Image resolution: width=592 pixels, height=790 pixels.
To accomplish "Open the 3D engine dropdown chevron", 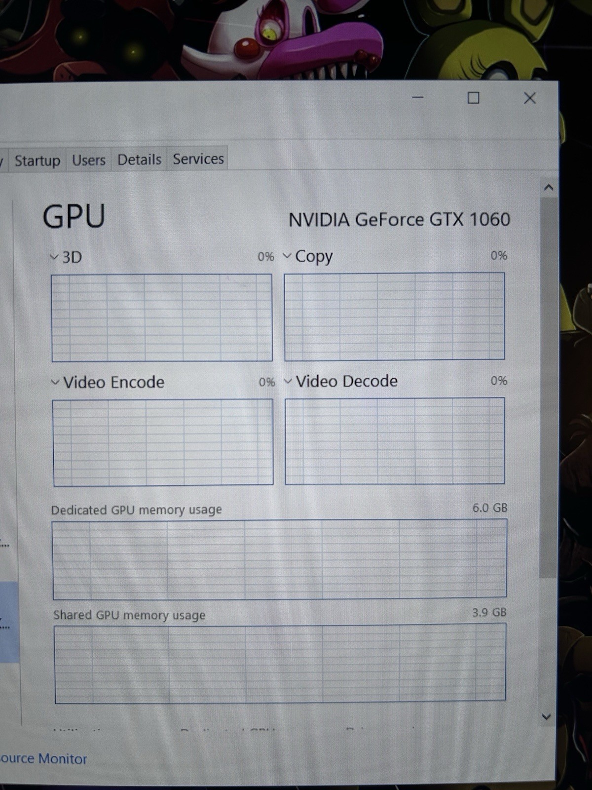I will coord(54,257).
